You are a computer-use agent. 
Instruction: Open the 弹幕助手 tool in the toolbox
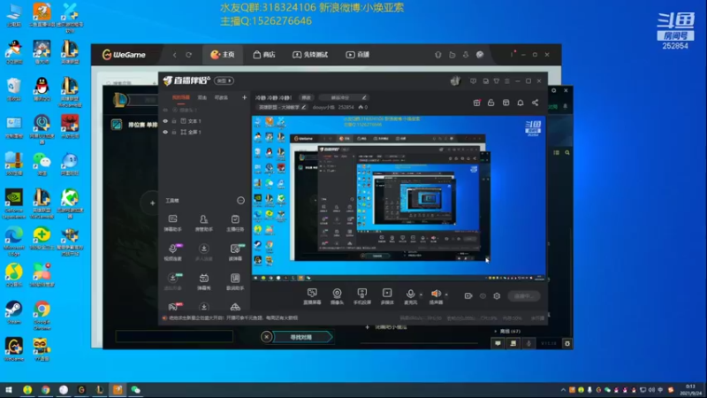pos(172,223)
